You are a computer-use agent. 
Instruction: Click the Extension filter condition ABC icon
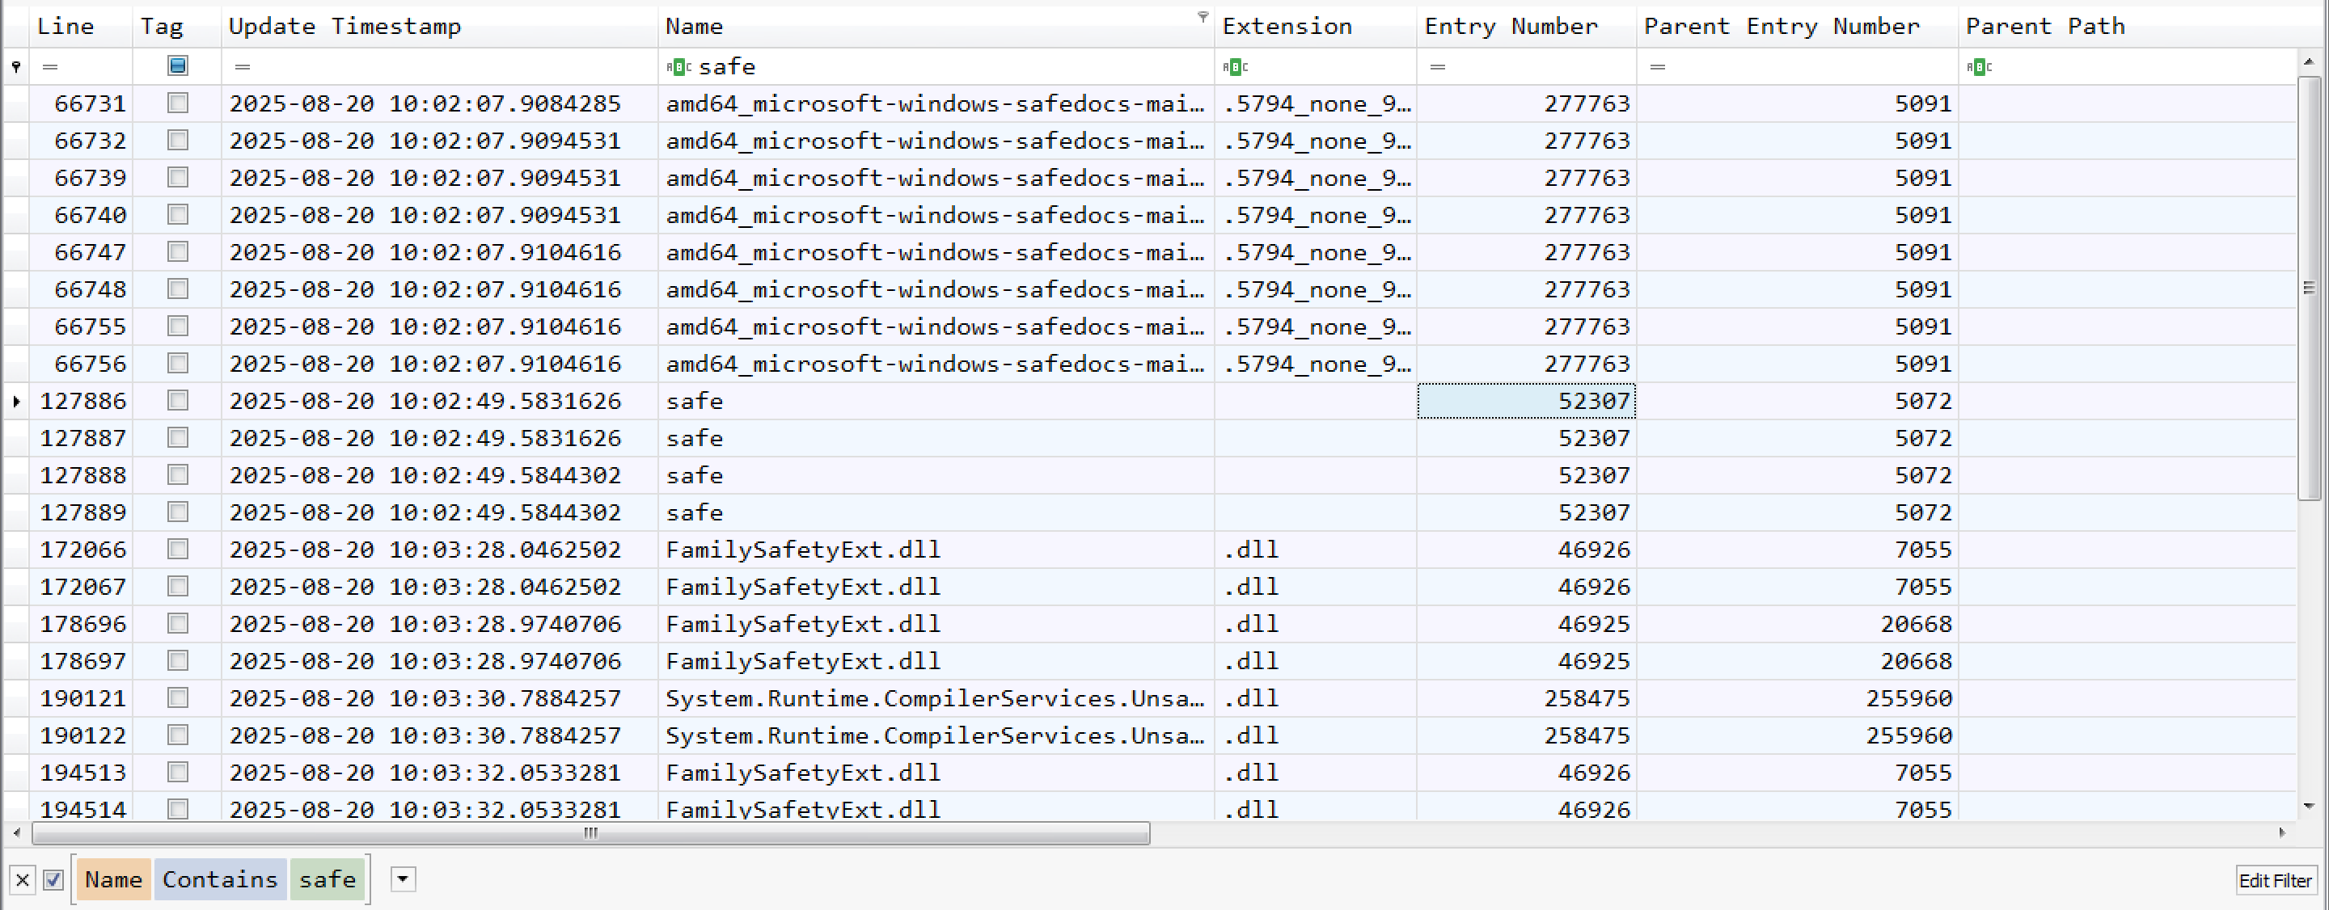tap(1235, 67)
